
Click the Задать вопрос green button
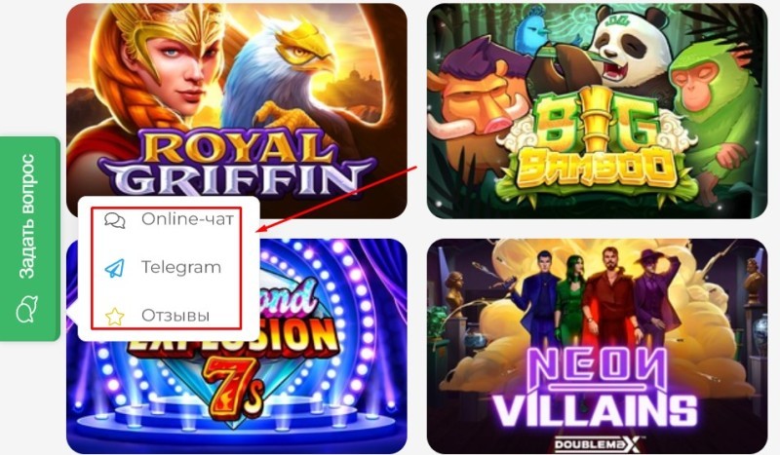tap(30, 239)
